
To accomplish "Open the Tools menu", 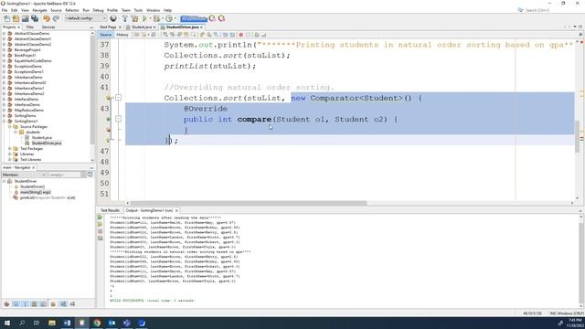I will tap(138, 10).
